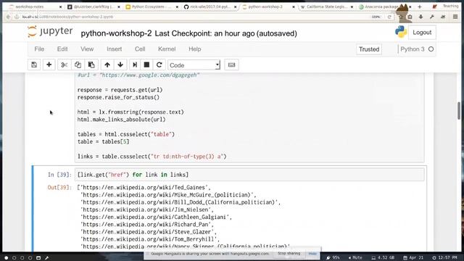Copy the selected cell in the toolbar
Viewport: 464px width, 261px height.
(x=78, y=65)
